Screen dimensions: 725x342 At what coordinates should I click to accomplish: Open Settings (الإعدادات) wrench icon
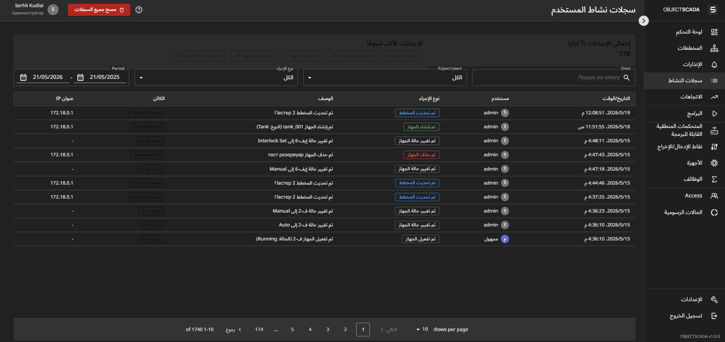coord(714,300)
